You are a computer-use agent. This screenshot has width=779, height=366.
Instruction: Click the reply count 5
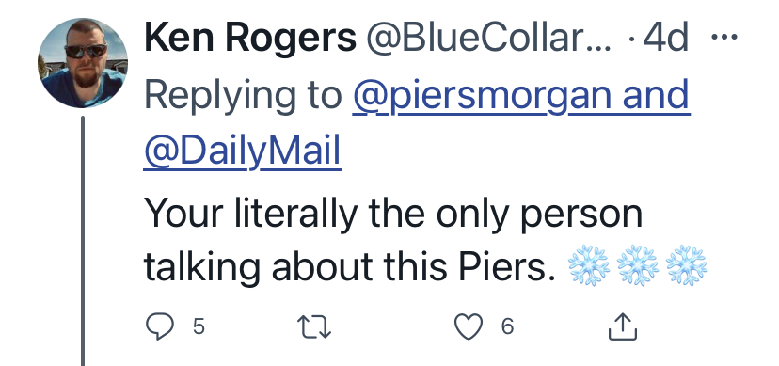coord(199,327)
